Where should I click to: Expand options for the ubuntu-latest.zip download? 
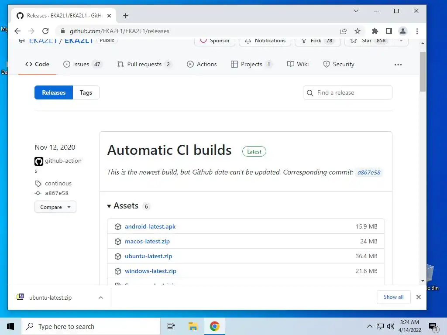pos(101,297)
